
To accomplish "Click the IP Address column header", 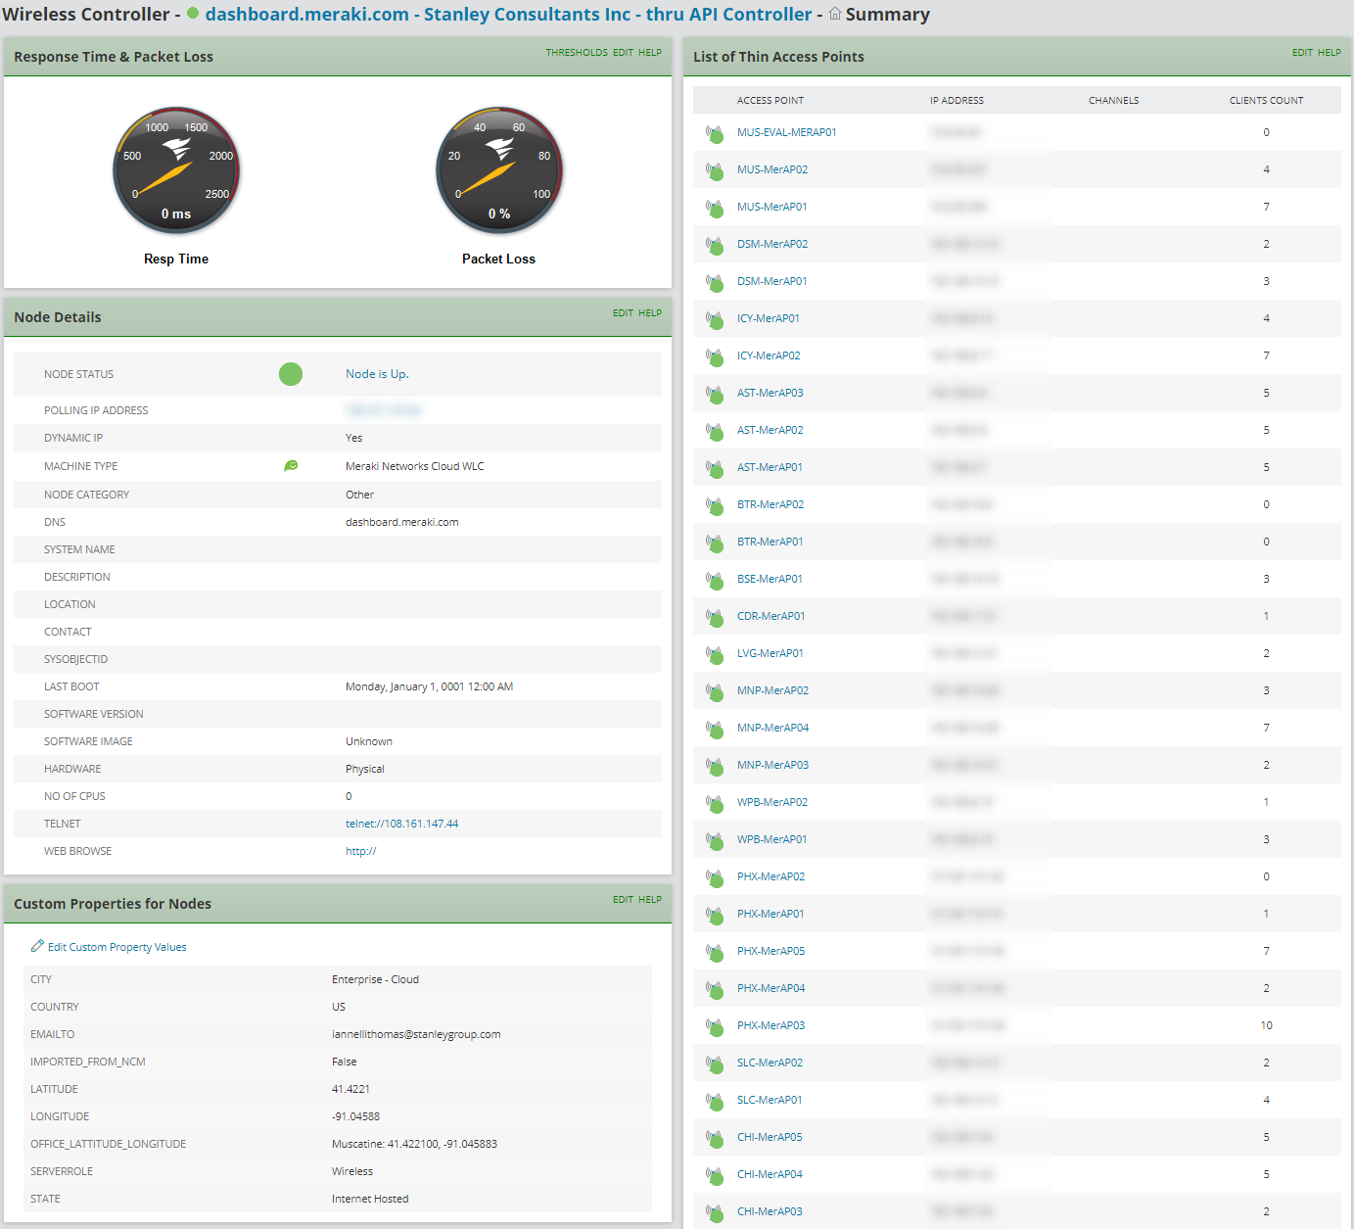I will click(957, 101).
